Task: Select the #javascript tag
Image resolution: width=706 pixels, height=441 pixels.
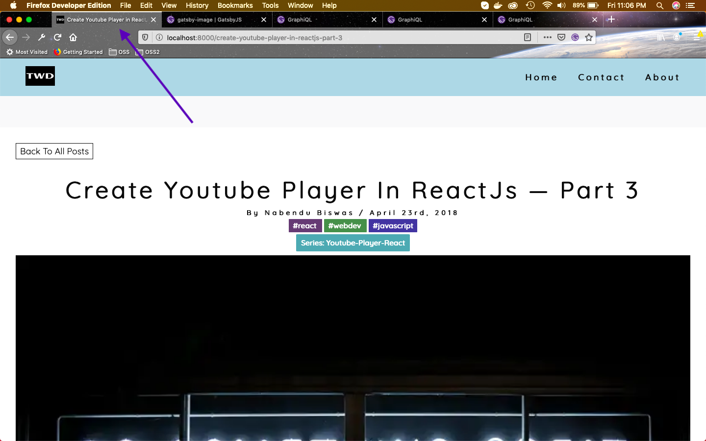Action: click(x=393, y=226)
